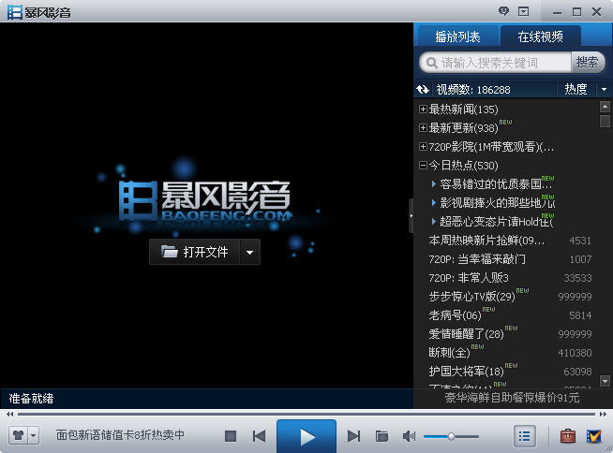Open the skin shirt icon
Screen dimensions: 613x453
19,435
